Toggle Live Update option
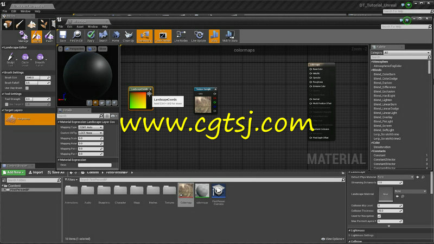 (199, 36)
